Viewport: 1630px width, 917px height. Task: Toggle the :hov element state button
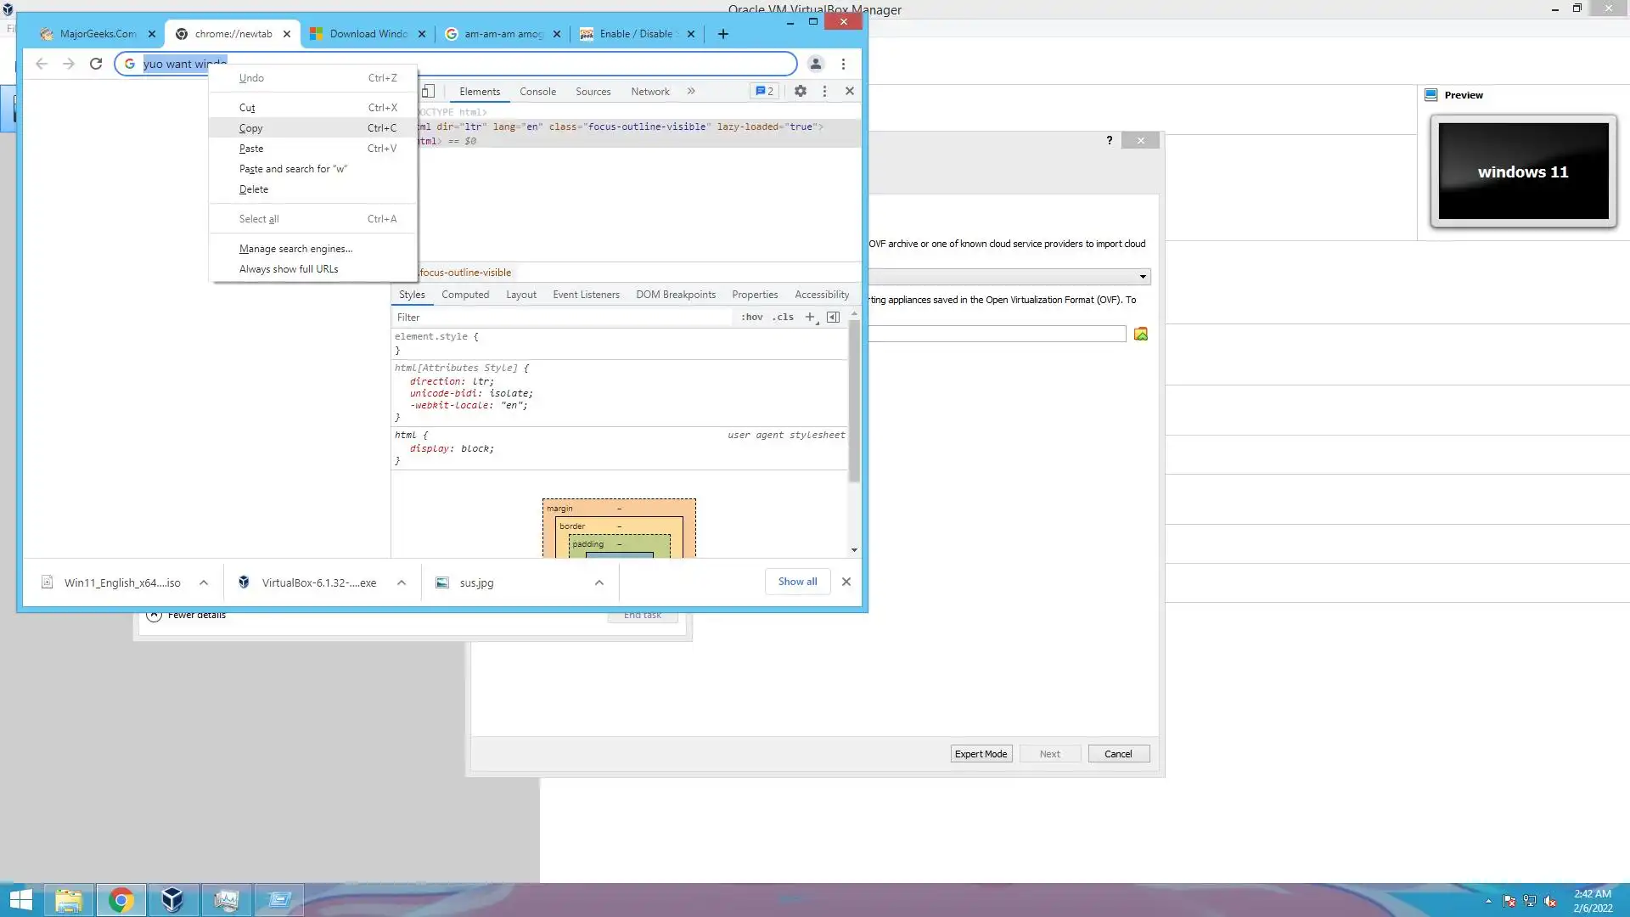(751, 317)
